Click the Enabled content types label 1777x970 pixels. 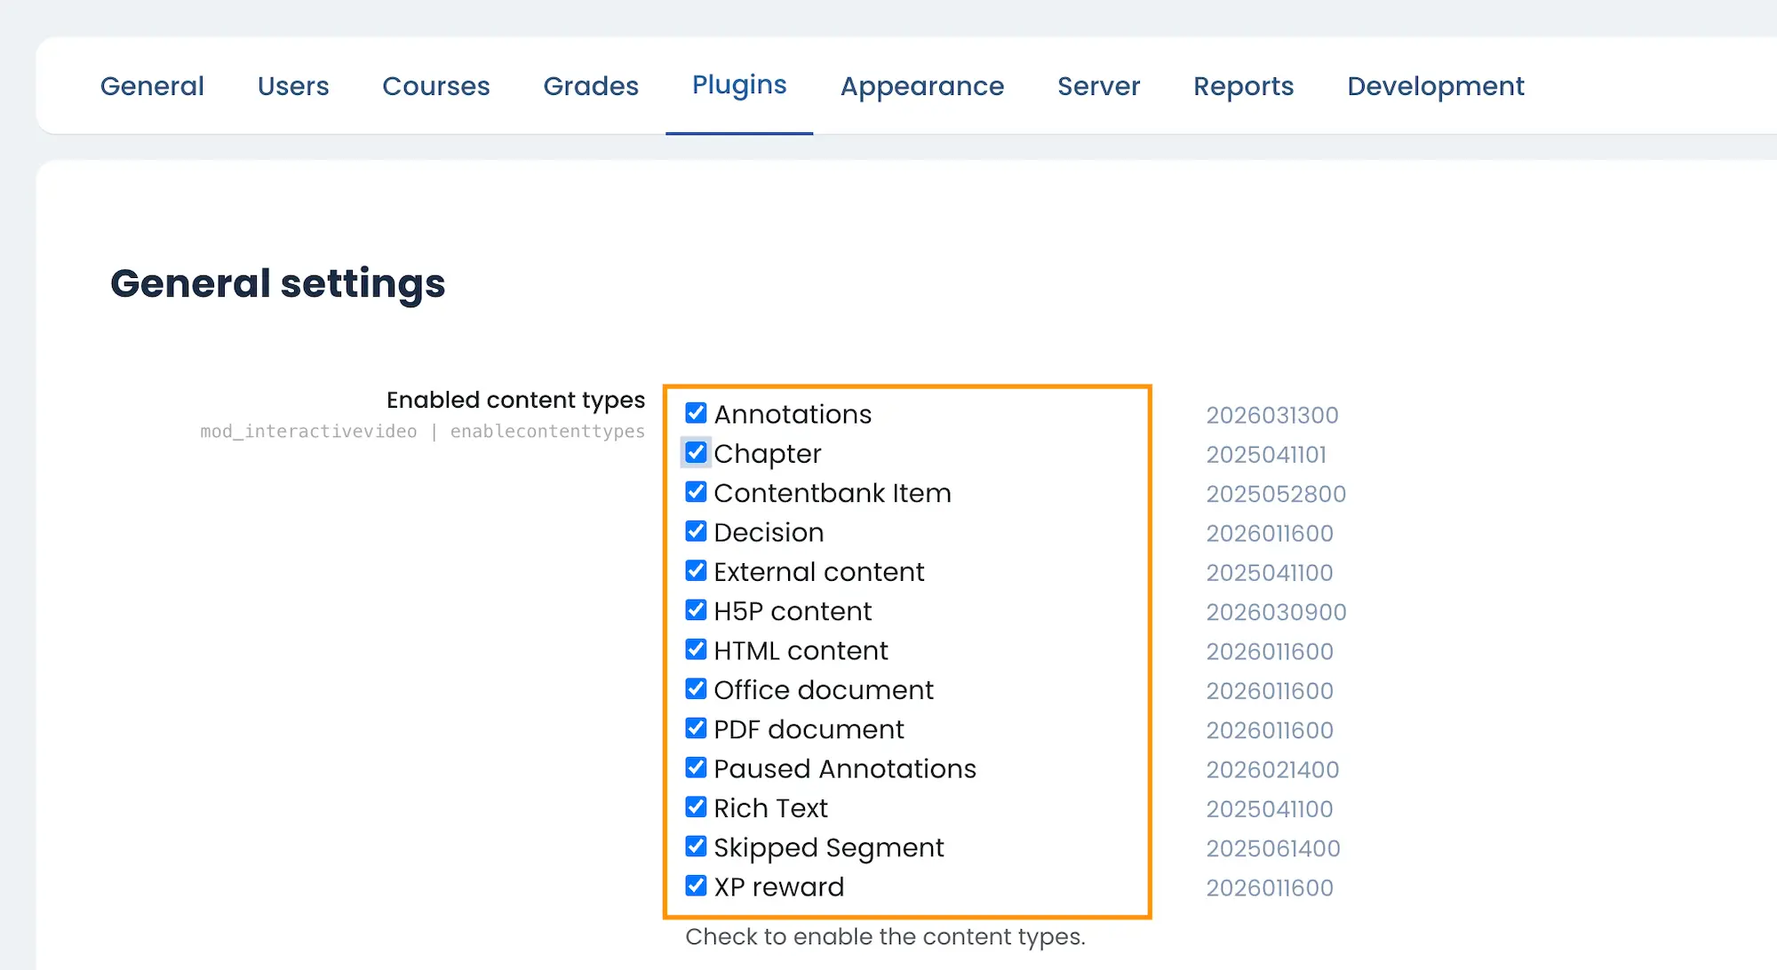(515, 401)
